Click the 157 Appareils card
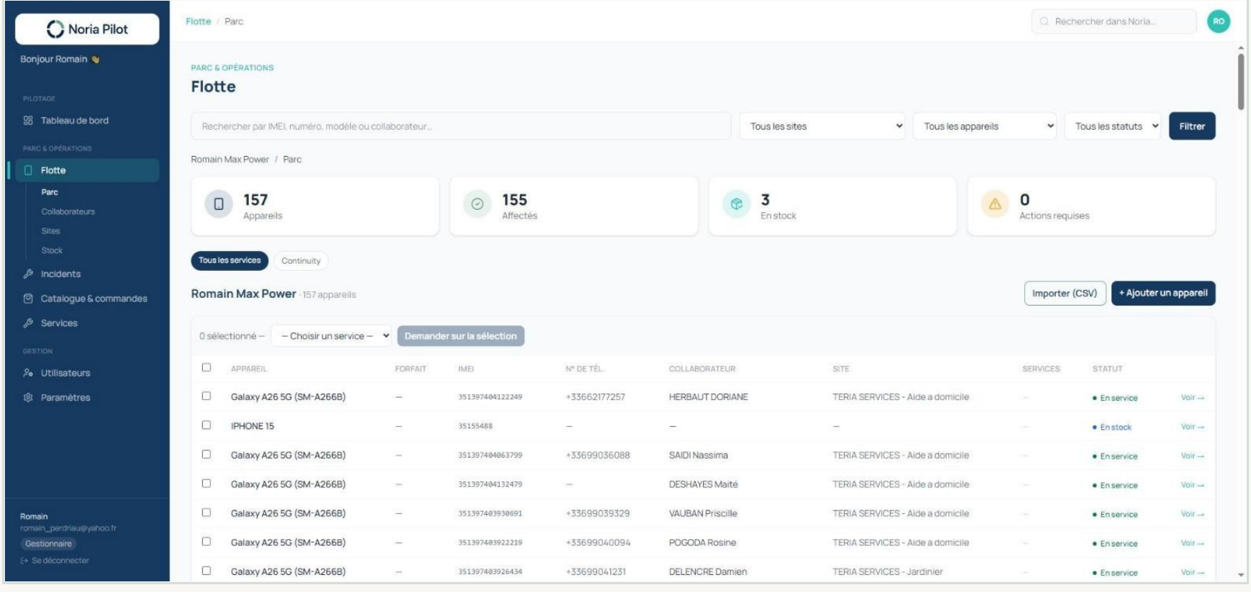Image resolution: width=1251 pixels, height=592 pixels. point(315,206)
